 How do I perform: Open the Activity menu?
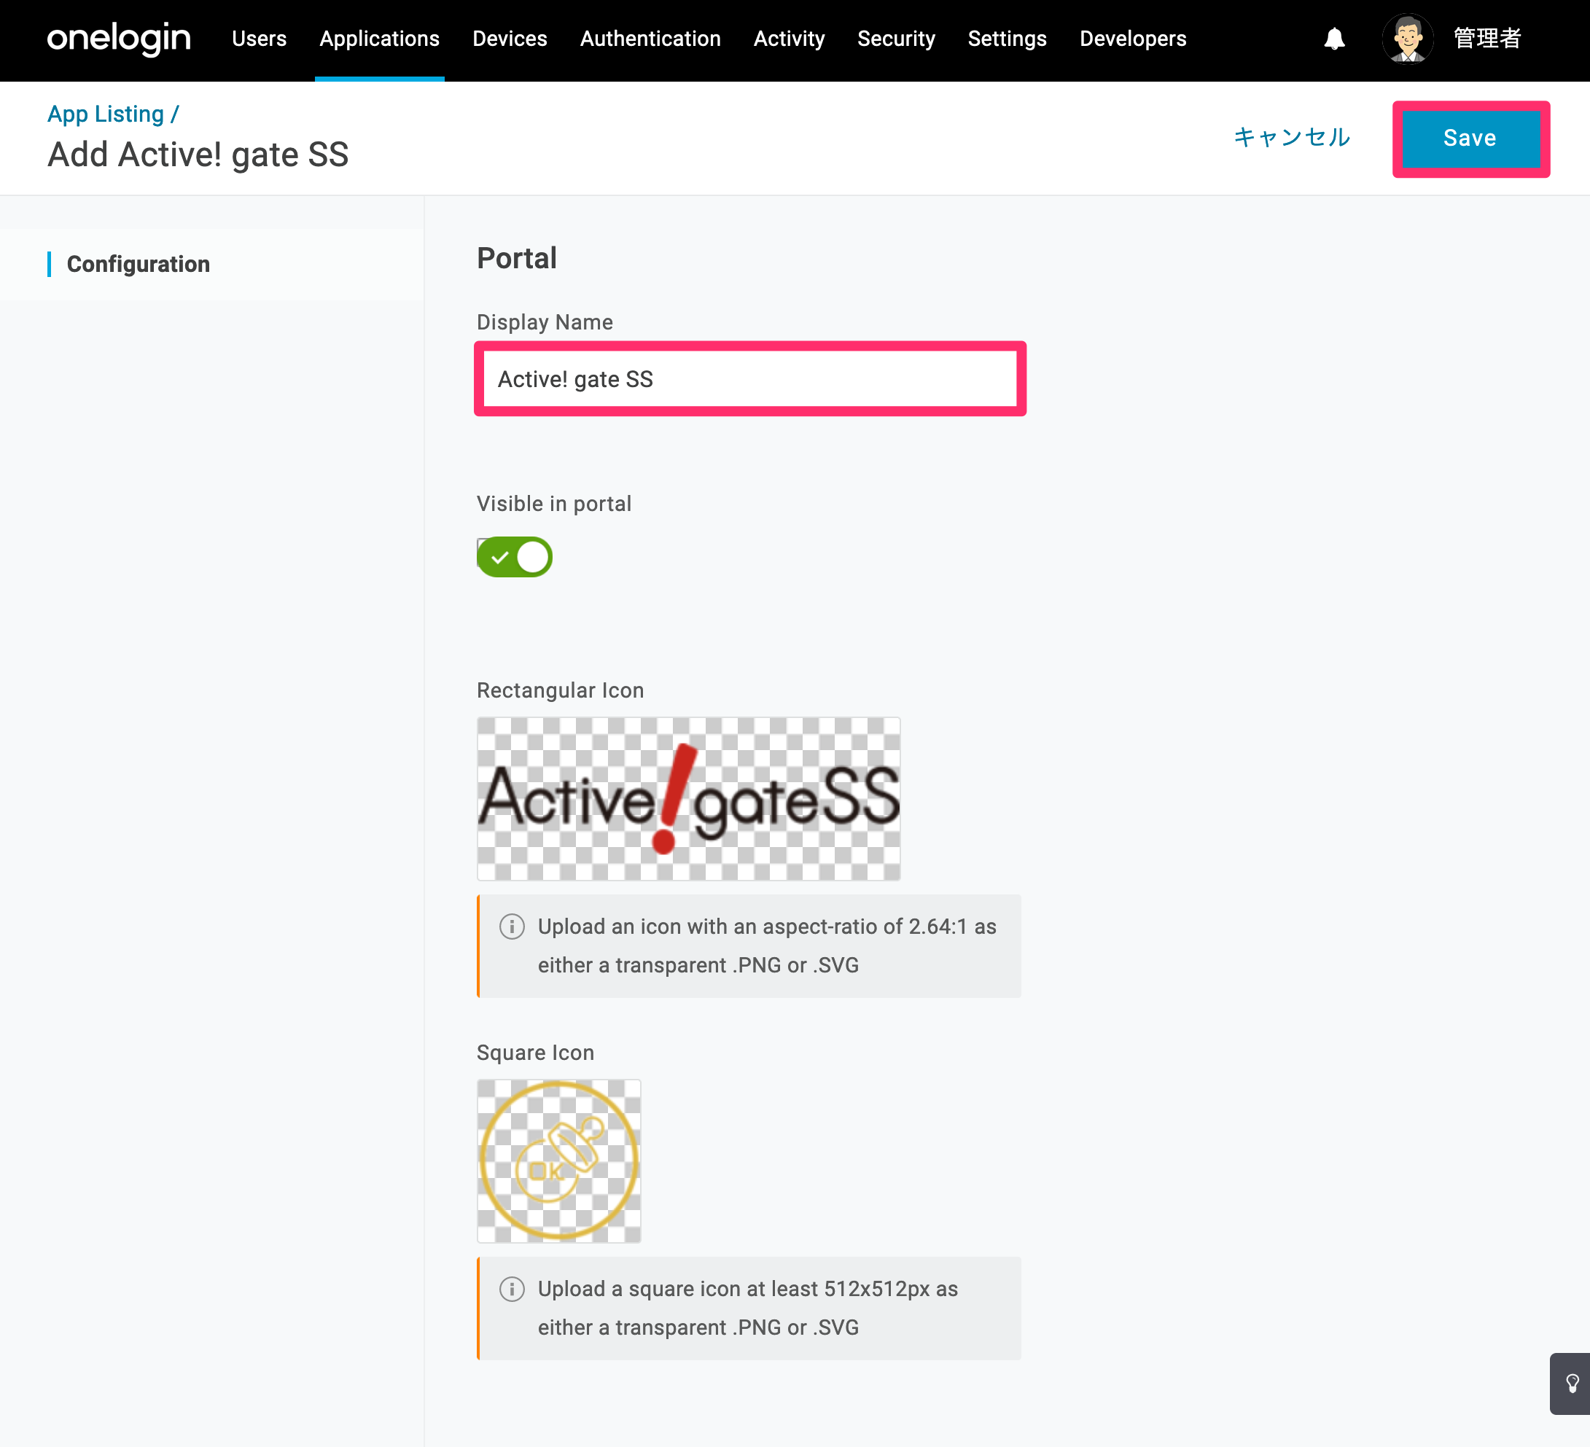pos(789,39)
